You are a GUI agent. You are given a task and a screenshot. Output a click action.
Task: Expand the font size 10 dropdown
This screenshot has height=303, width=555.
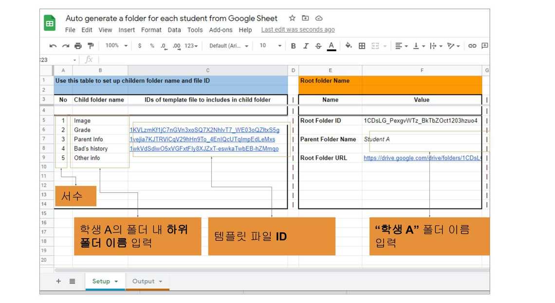pyautogui.click(x=270, y=46)
